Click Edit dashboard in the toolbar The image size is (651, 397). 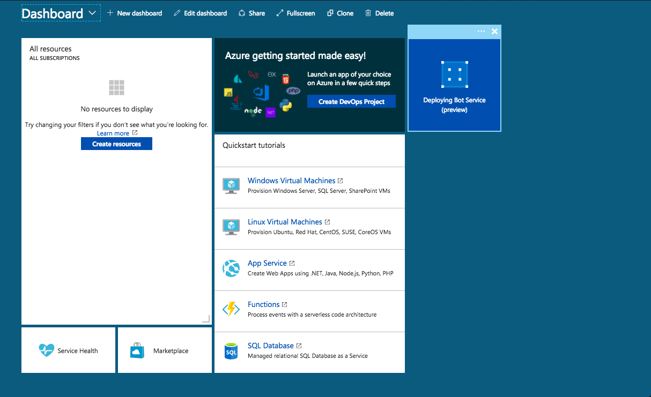(201, 13)
